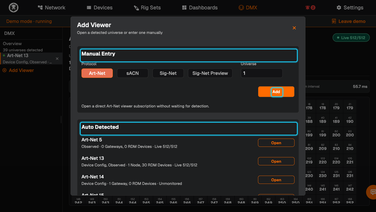
Task: Focus the Universe number field
Action: 262,73
